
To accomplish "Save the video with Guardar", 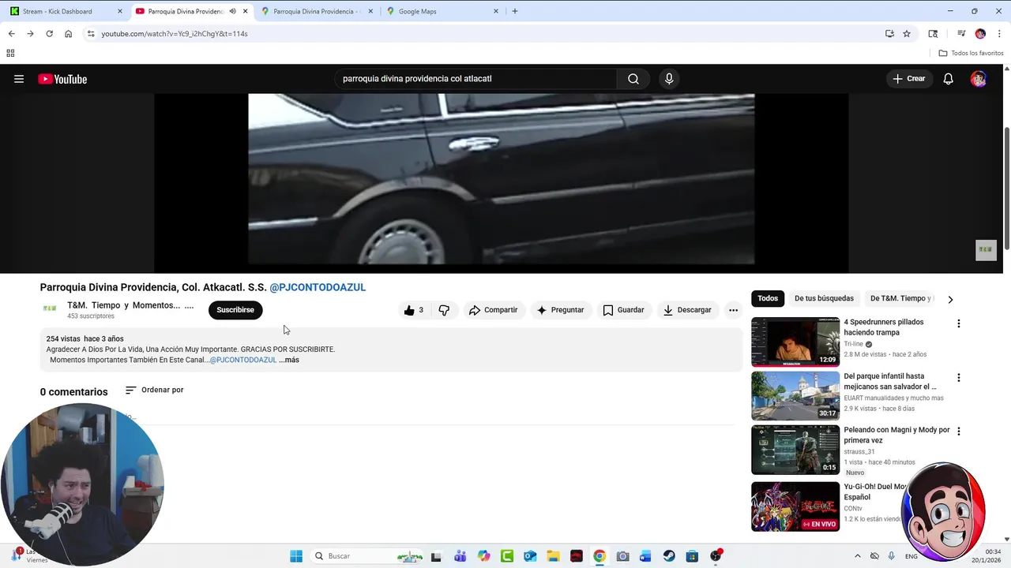I will click(x=623, y=310).
